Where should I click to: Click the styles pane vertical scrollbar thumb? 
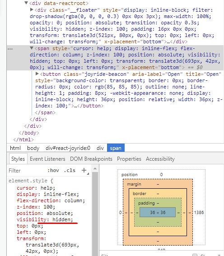tap(95, 214)
